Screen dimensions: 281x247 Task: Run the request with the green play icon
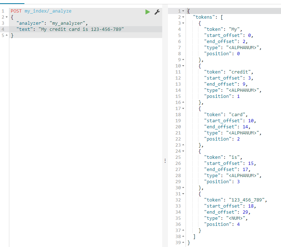click(x=147, y=12)
